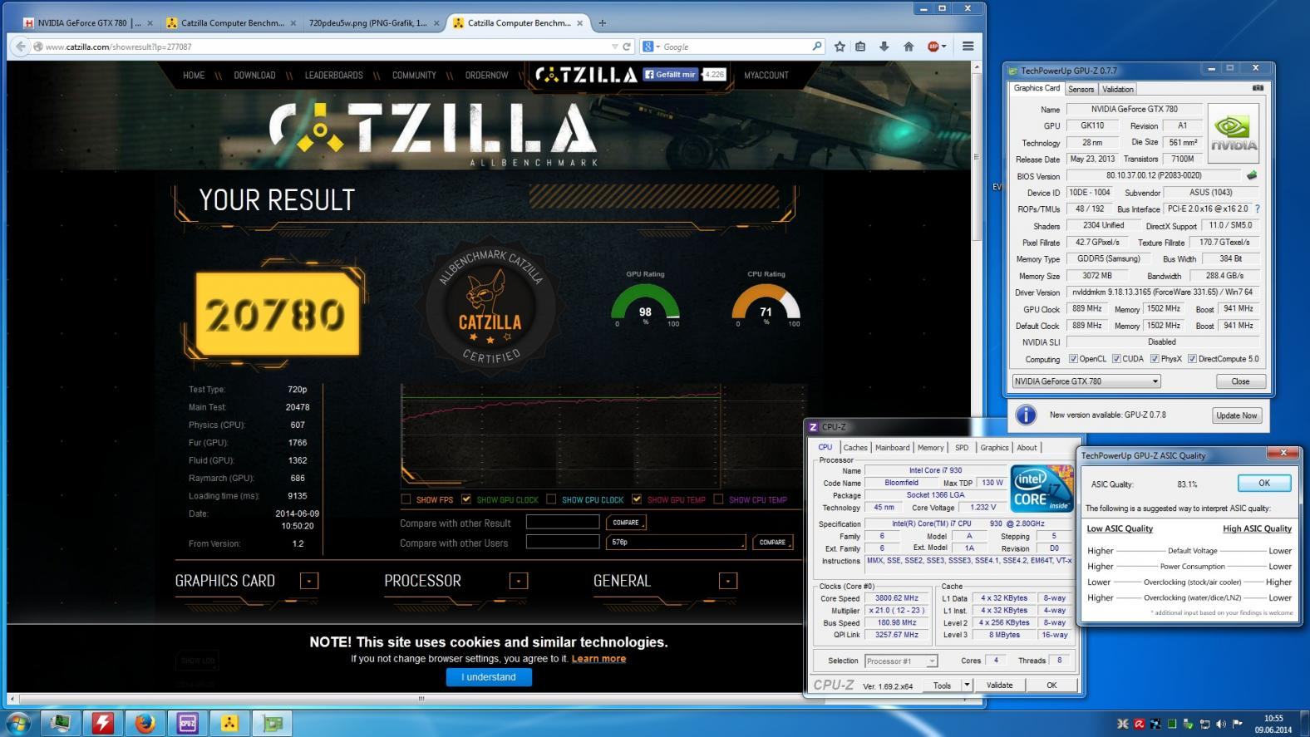
Task: Open the Caches tab in CPU-Z
Action: coord(855,448)
